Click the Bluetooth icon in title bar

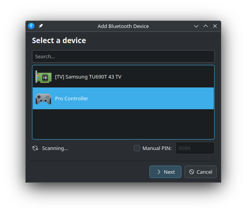(31, 26)
